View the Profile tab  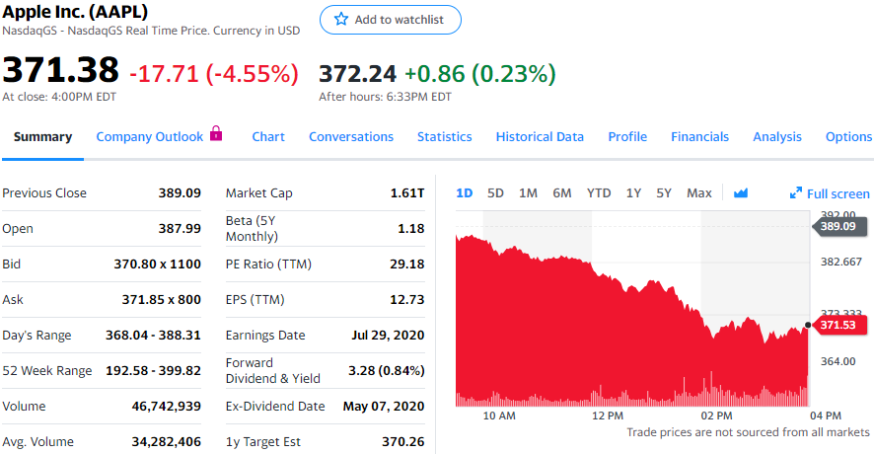tap(627, 137)
